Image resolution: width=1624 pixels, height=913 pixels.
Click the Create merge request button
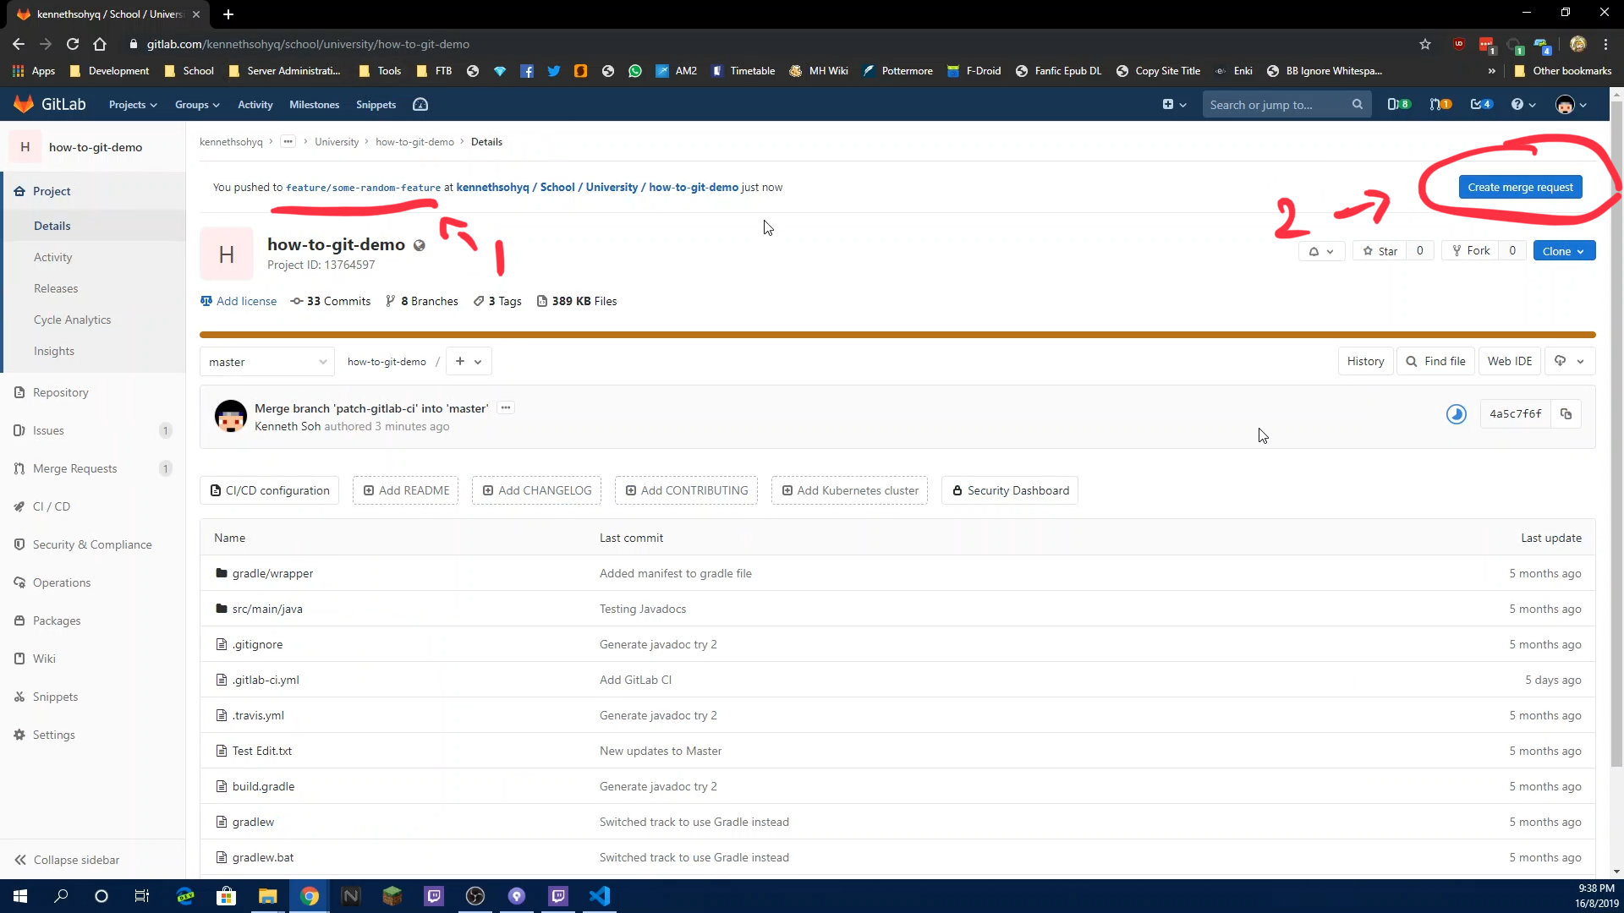tap(1520, 186)
